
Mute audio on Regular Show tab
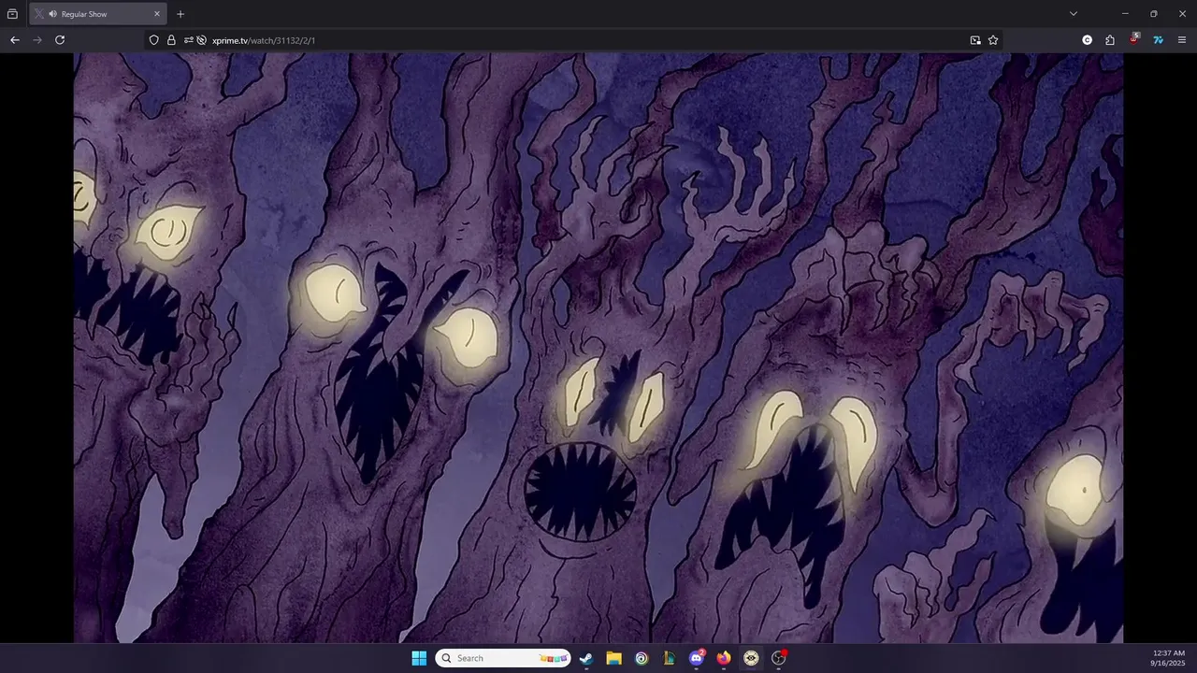pyautogui.click(x=52, y=14)
